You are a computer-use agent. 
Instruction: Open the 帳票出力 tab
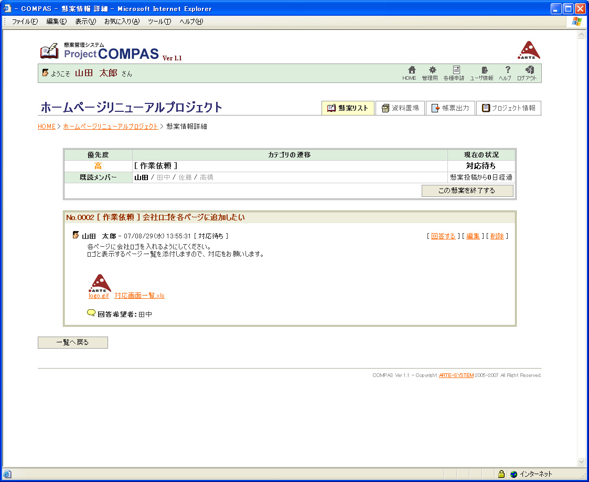pos(450,108)
